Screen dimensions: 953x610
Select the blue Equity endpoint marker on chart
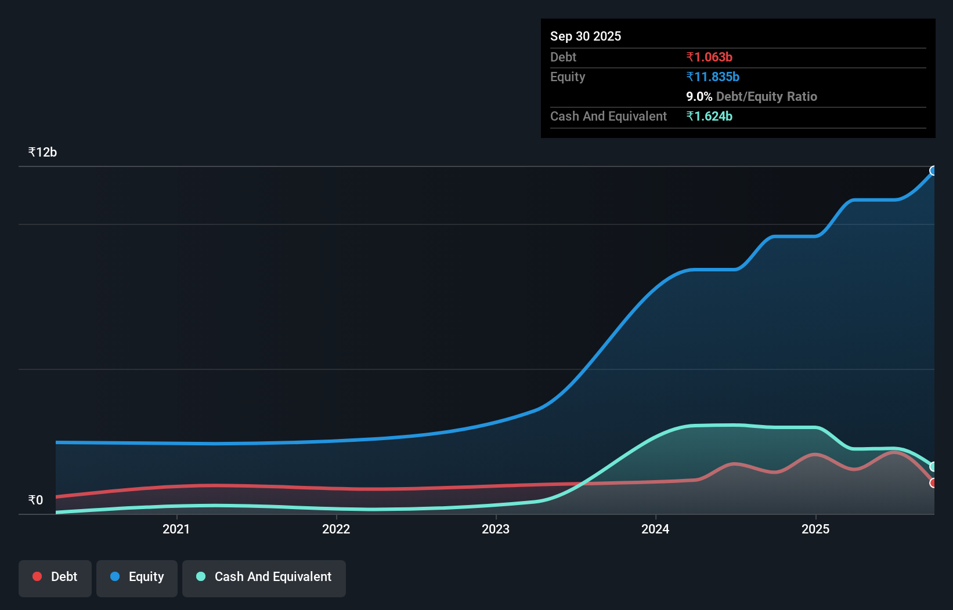pos(933,170)
